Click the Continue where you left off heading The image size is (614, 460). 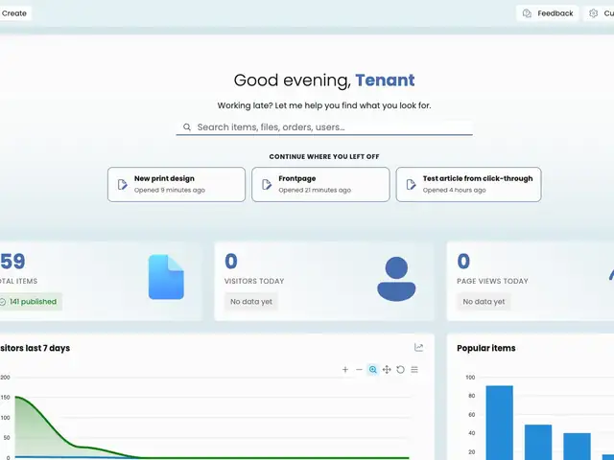[x=324, y=156]
